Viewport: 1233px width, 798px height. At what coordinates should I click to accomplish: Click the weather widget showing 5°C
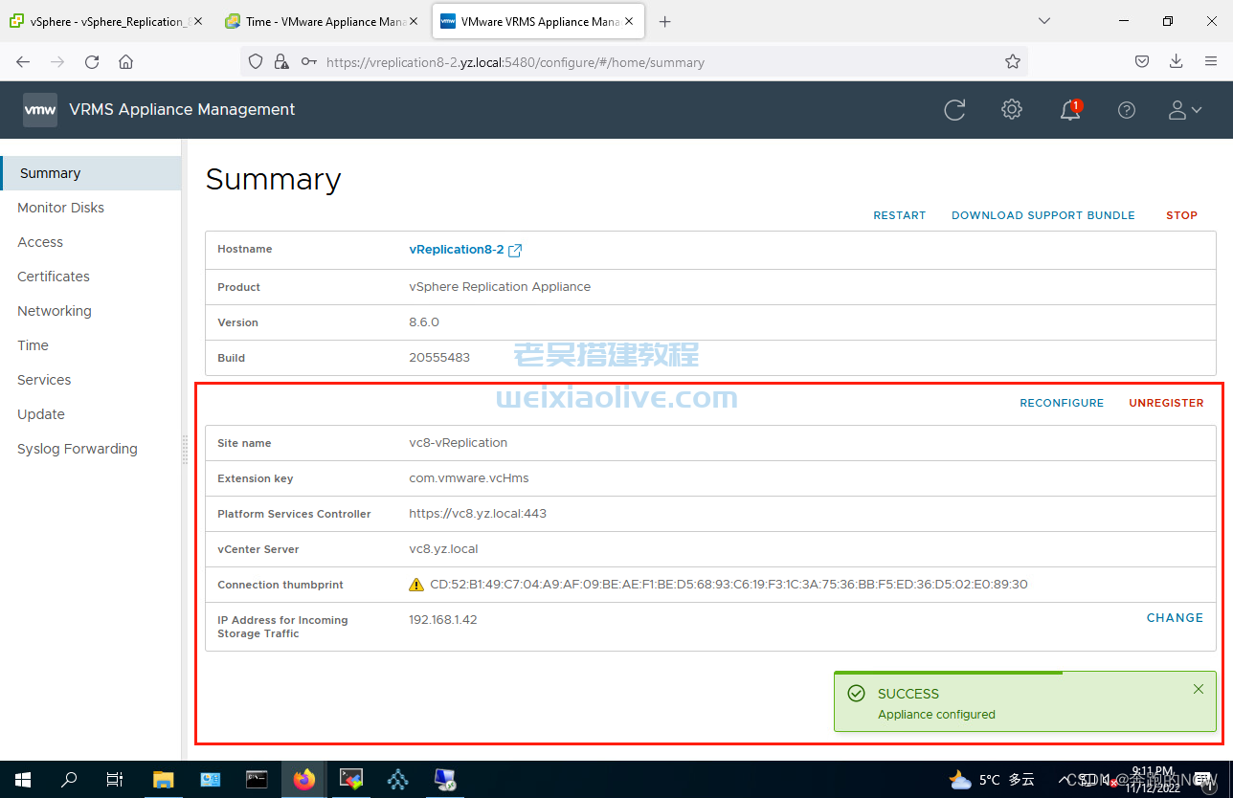tap(992, 780)
